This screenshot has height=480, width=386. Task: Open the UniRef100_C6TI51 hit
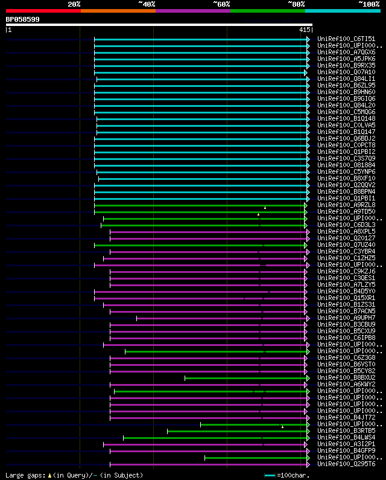click(346, 39)
